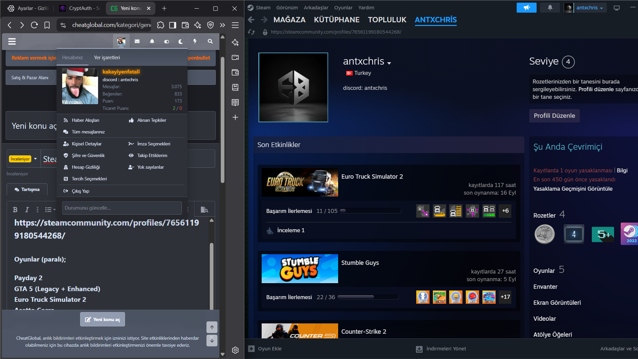Screen dimensions: 638x359
Task: Open Şifre ve Güvenlik settings
Action: (x=88, y=155)
